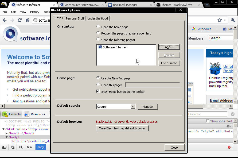Expand the html node in DevTools
Screen dimensions: 238x158
[x=3, y=129]
